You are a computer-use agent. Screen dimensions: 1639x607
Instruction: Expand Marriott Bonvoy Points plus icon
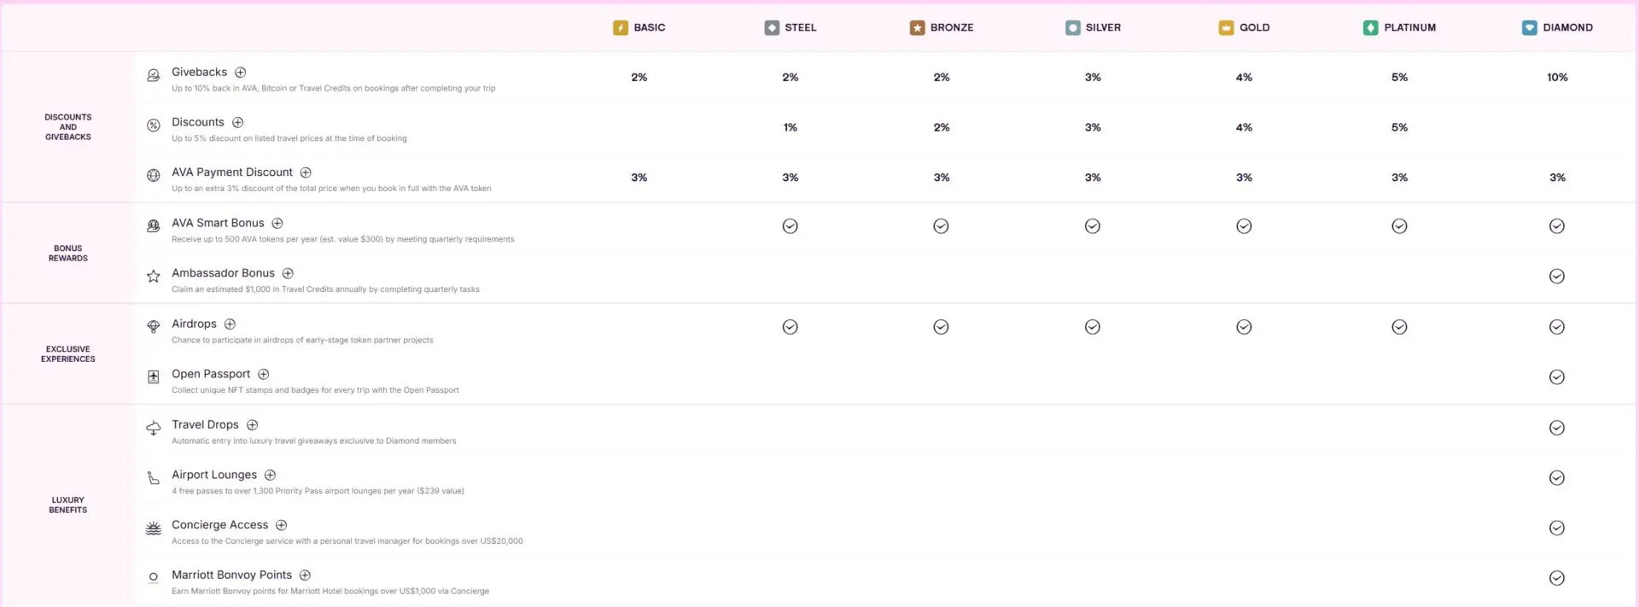point(305,575)
